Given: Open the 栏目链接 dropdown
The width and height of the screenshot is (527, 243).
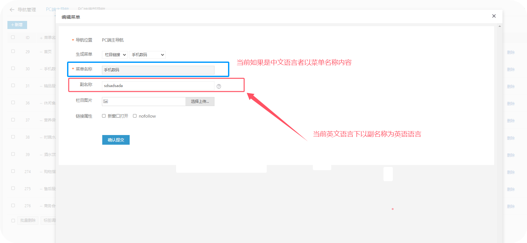Looking at the screenshot, I should [115, 55].
